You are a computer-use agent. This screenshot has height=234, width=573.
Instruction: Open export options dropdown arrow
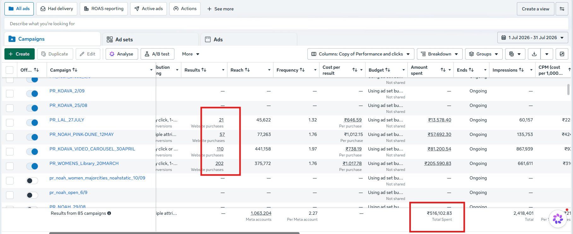click(x=547, y=54)
